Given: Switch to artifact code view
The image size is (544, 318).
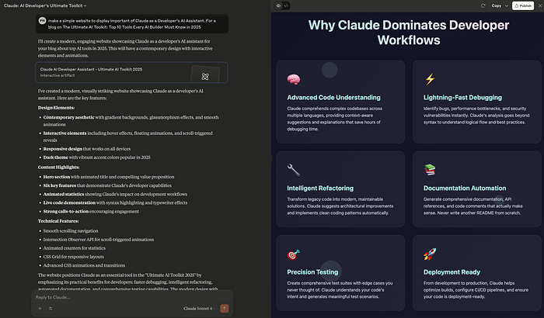Looking at the screenshot, I should pyautogui.click(x=286, y=5).
